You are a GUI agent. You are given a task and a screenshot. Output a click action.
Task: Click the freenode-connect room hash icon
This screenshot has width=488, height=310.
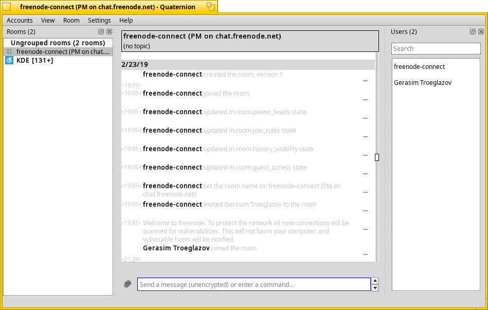(9, 51)
